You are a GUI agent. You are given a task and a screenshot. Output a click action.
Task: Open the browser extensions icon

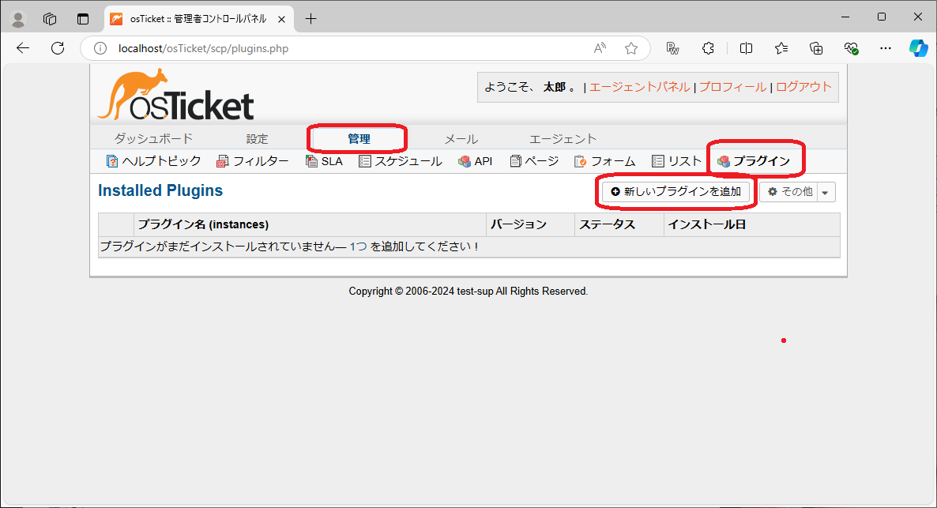(x=708, y=48)
